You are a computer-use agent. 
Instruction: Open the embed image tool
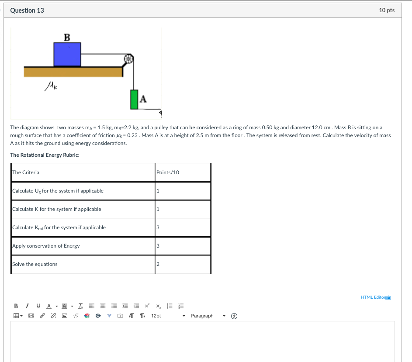(65, 316)
